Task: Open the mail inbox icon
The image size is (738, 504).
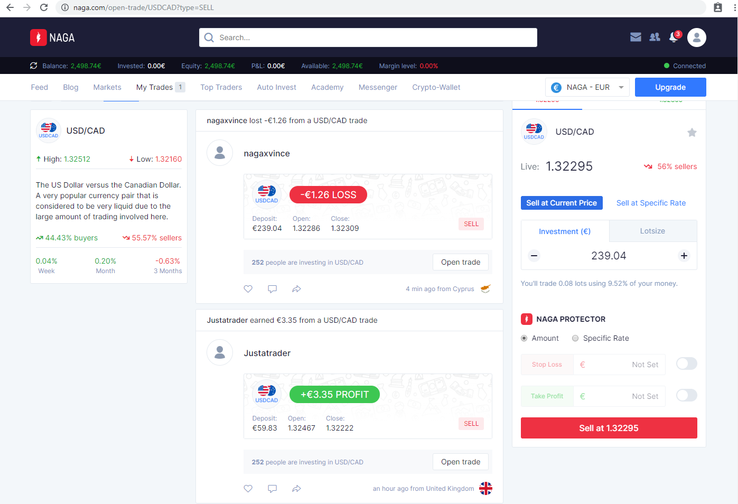Action: tap(636, 37)
